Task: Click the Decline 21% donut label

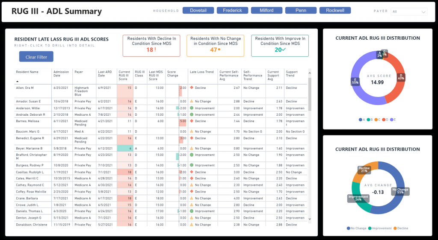Action: click(x=364, y=170)
